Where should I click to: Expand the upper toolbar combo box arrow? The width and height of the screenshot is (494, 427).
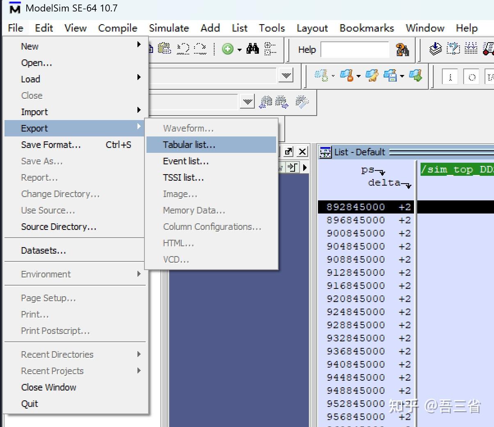pyautogui.click(x=286, y=75)
